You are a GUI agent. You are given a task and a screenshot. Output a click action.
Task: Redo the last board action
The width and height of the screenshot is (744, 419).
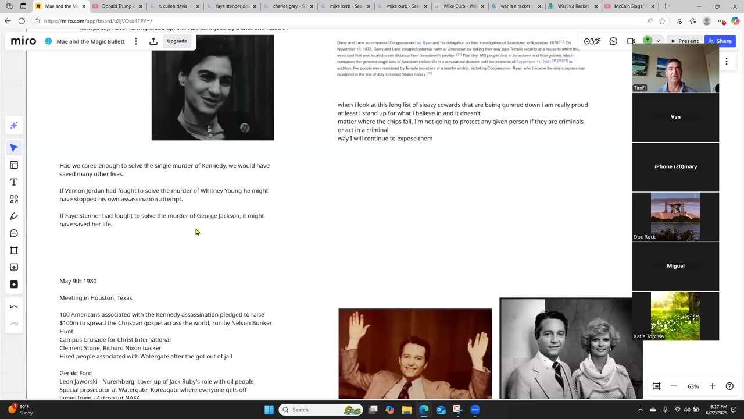tap(14, 324)
